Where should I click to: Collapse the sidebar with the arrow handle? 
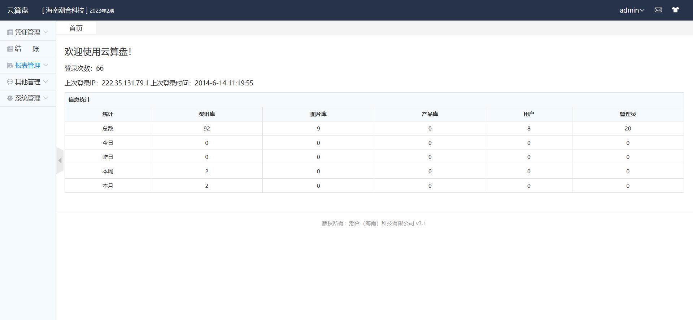(x=60, y=160)
